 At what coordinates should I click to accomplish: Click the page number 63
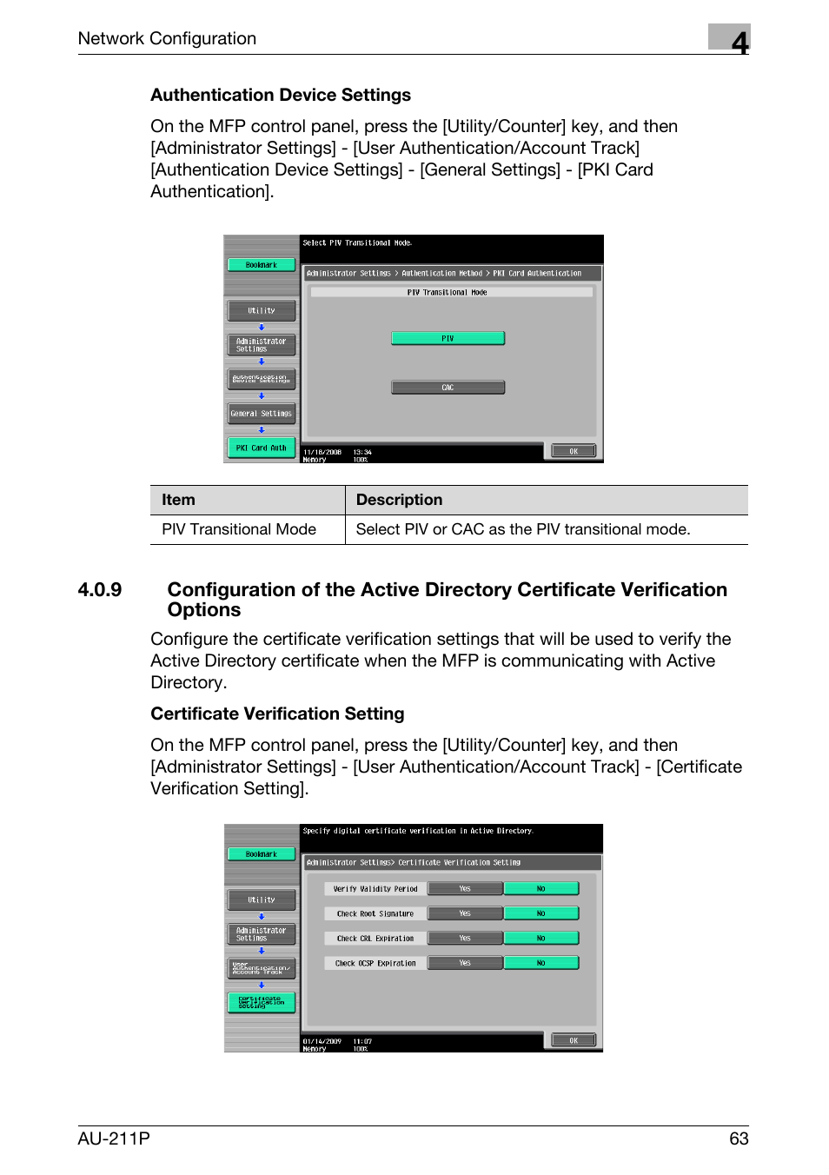(x=739, y=1138)
